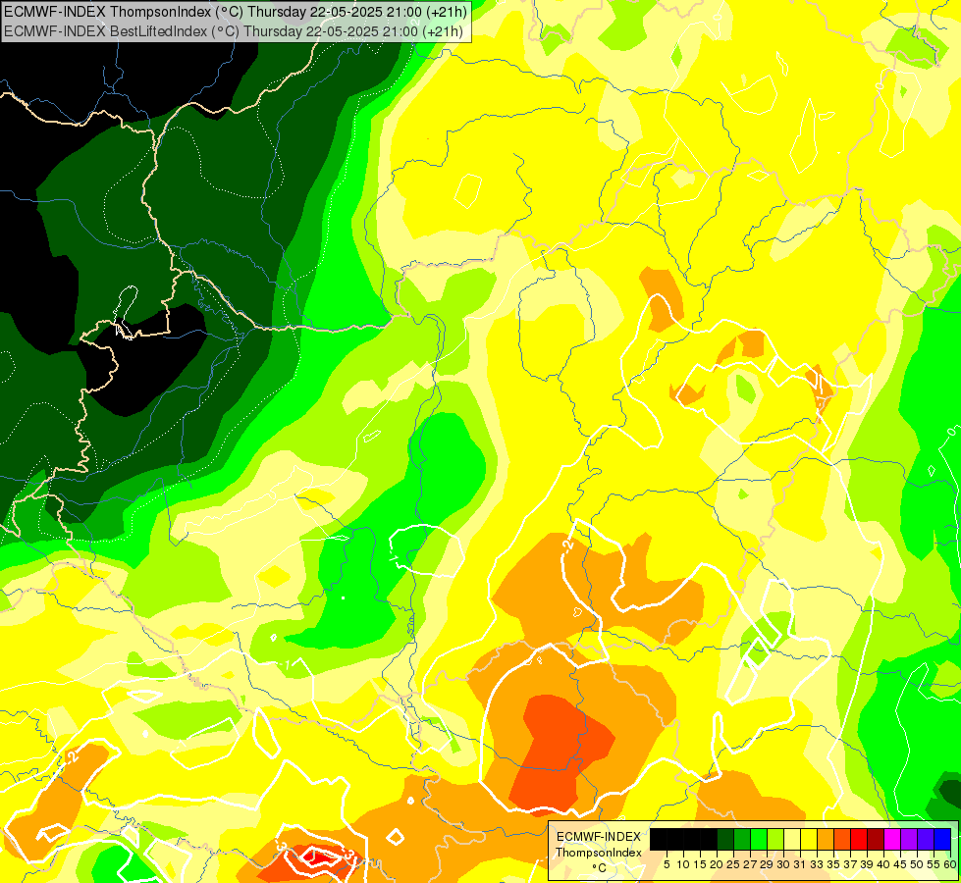This screenshot has width=961, height=883.
Task: Click the legend tick label '50'
Action: coord(918,864)
